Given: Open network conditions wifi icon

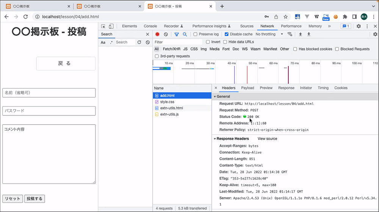Looking at the screenshot, I should (x=290, y=34).
